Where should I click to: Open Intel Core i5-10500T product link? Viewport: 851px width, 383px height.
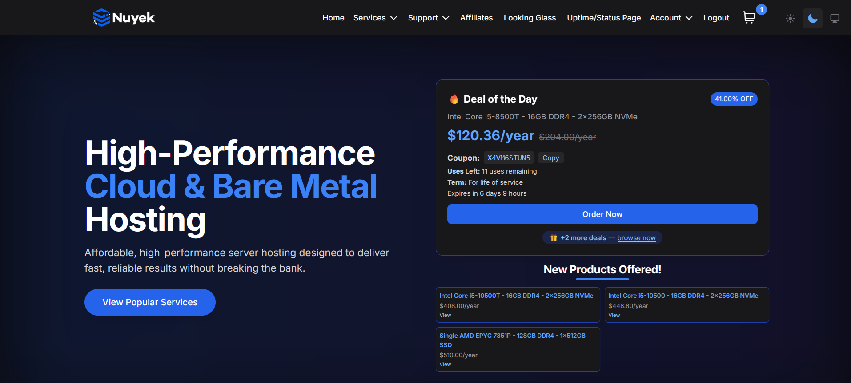(x=516, y=296)
